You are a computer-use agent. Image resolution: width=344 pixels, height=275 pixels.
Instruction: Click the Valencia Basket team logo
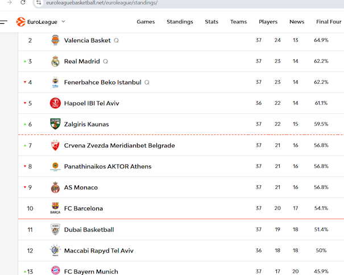click(x=55, y=40)
